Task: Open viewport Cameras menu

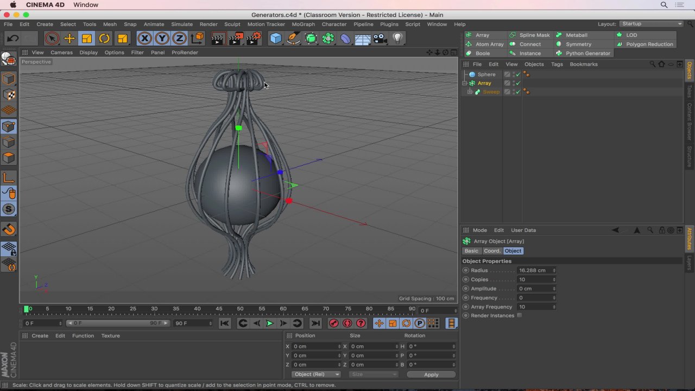Action: pyautogui.click(x=61, y=53)
